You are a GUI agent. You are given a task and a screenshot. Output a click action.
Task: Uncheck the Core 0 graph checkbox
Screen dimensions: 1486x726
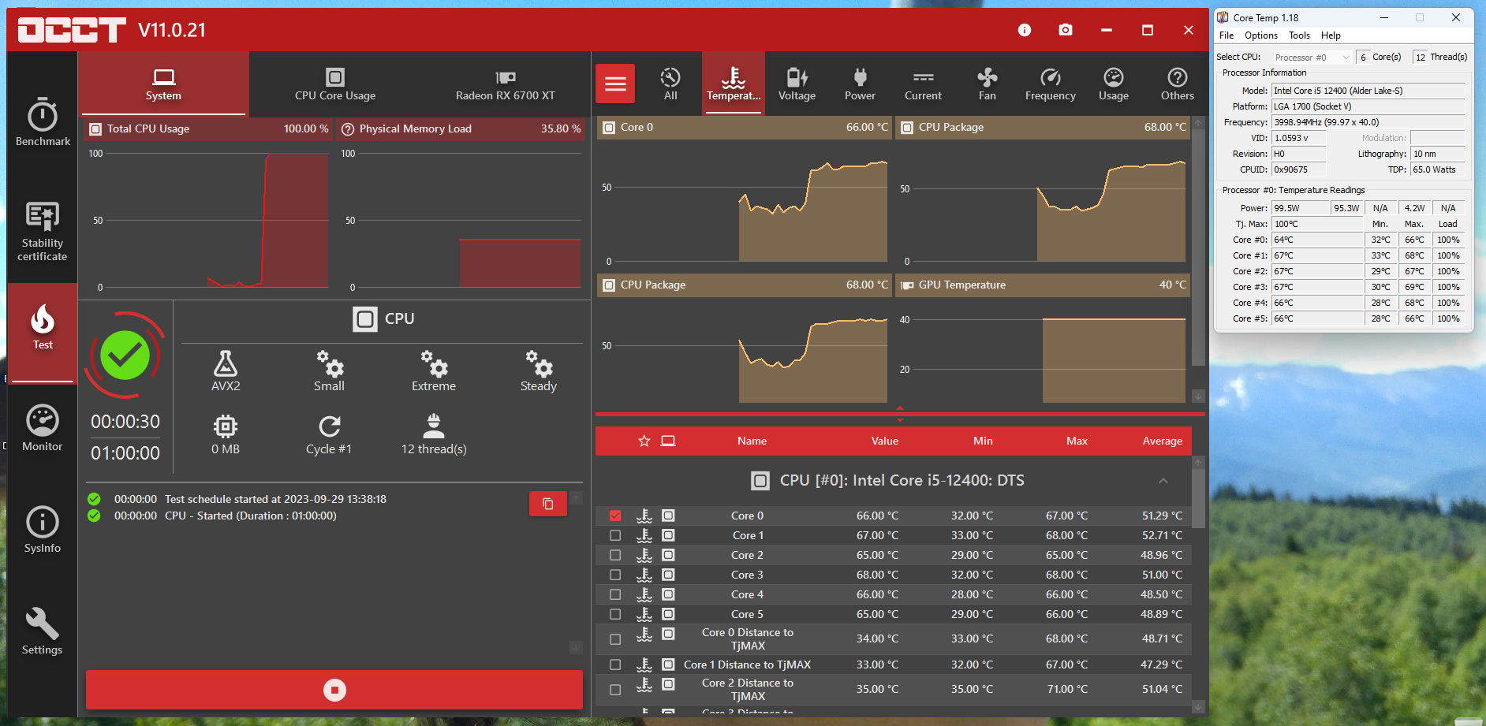click(x=615, y=516)
